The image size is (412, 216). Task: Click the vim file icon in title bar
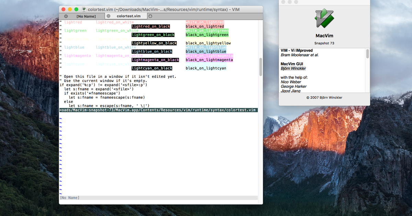point(84,9)
